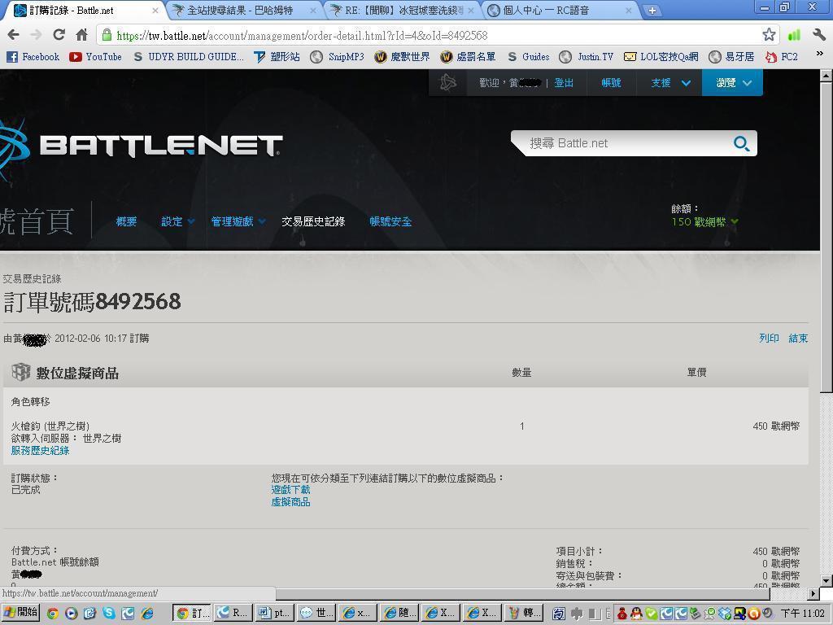Image resolution: width=833 pixels, height=625 pixels.
Task: Click the 列印 print link
Action: point(769,338)
